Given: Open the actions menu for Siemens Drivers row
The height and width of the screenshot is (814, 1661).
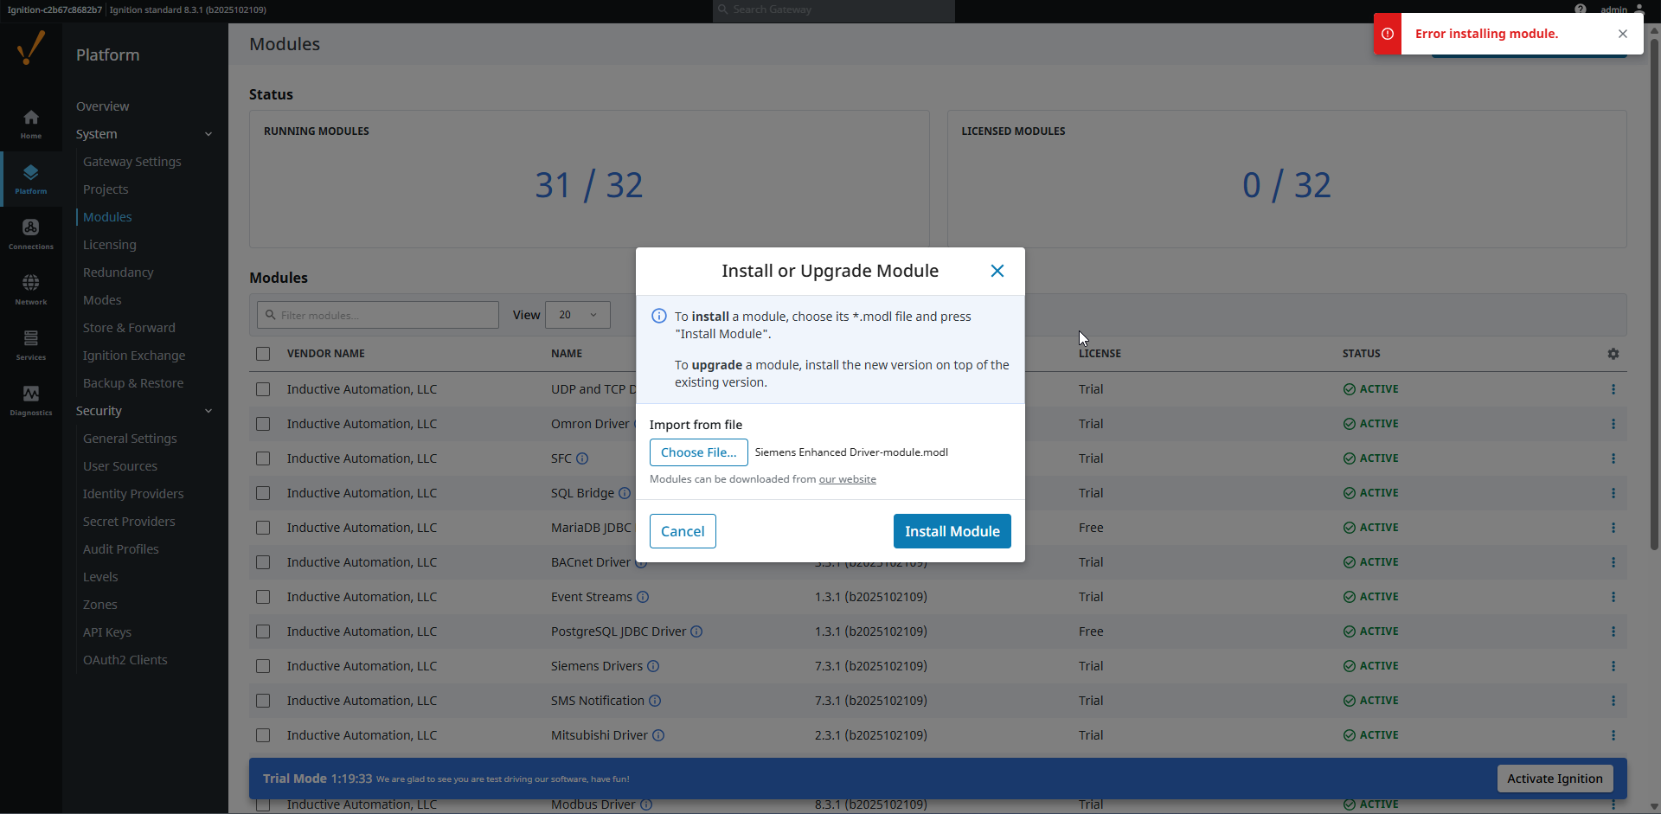Looking at the screenshot, I should [1613, 666].
